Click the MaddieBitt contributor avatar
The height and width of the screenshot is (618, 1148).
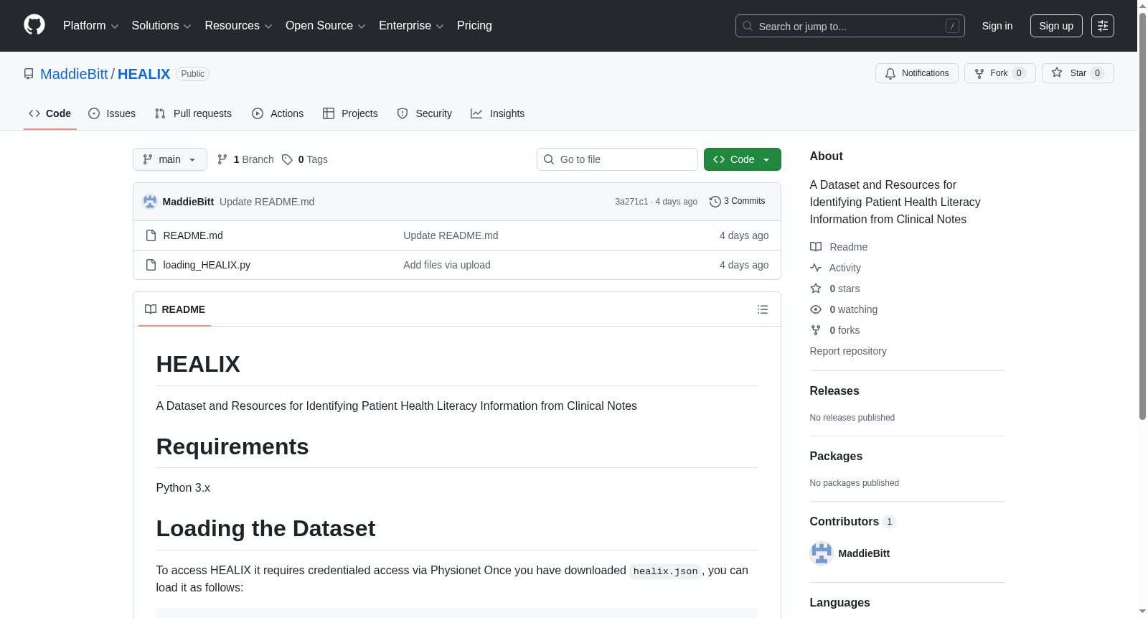click(822, 553)
